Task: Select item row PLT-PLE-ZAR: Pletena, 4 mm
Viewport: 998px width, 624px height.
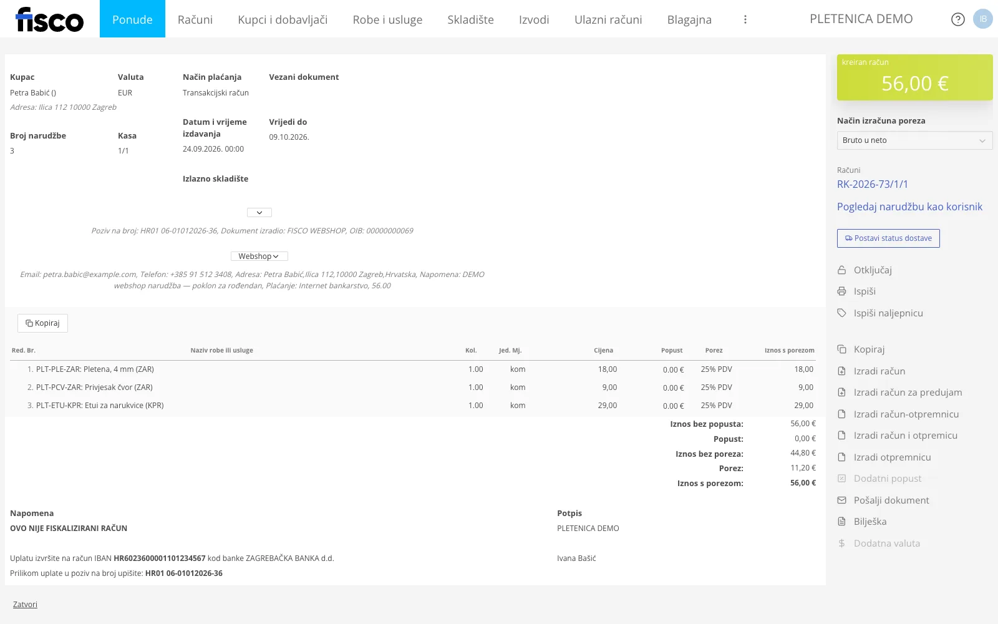Action: click(413, 369)
